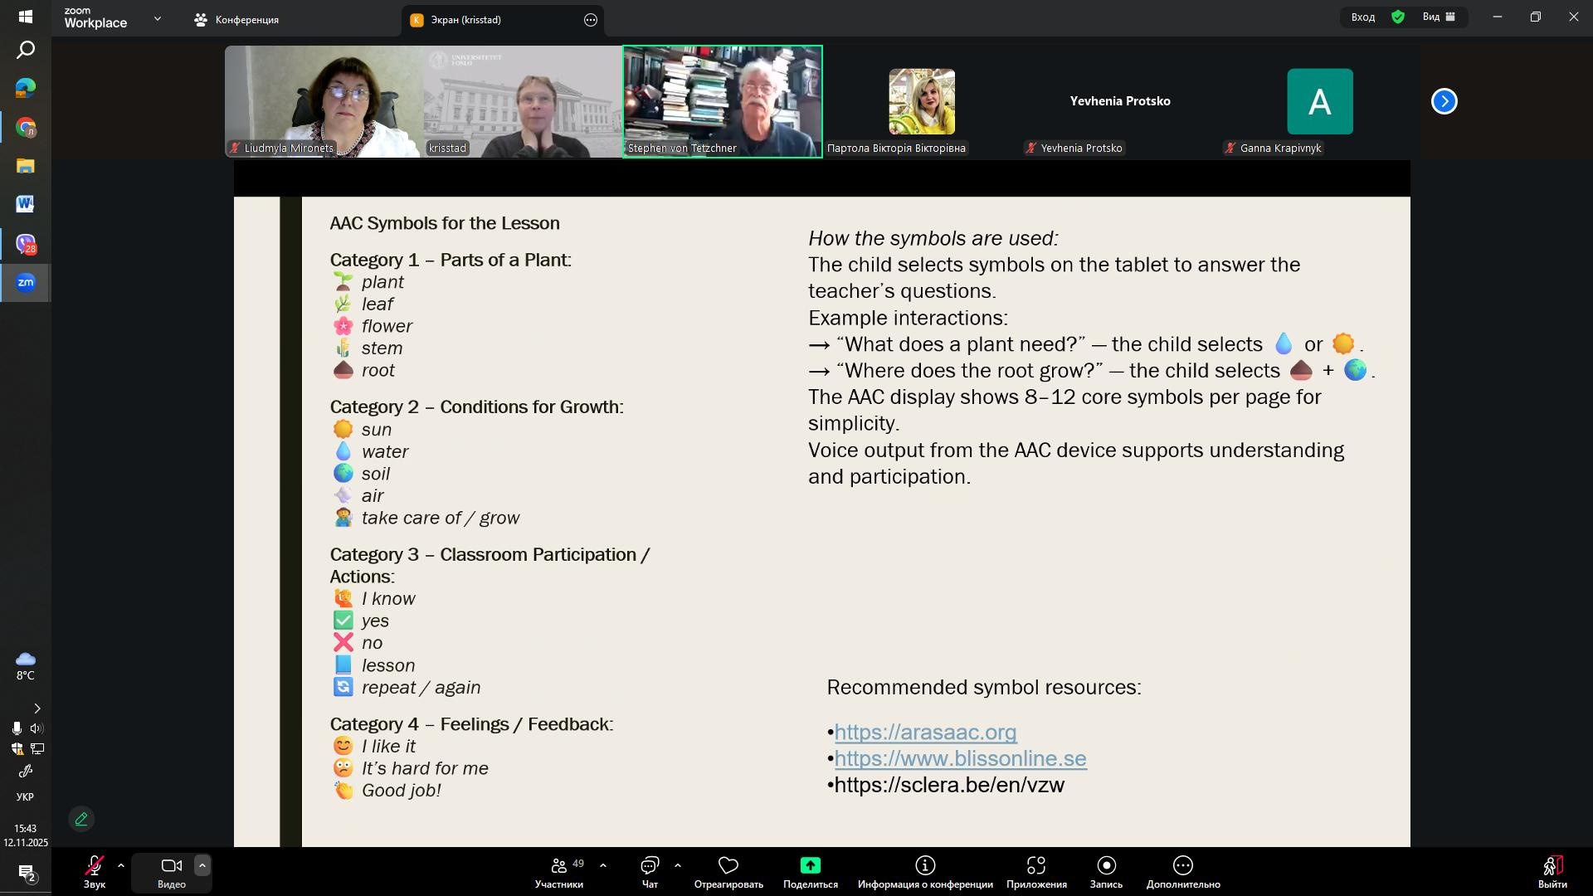The image size is (1593, 896).
Task: Expand video settings arrow next to camera
Action: tap(202, 865)
